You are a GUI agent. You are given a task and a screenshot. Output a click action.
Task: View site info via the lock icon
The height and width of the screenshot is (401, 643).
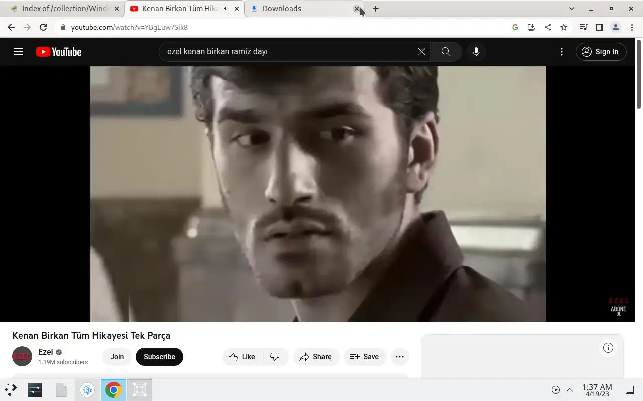pos(63,27)
